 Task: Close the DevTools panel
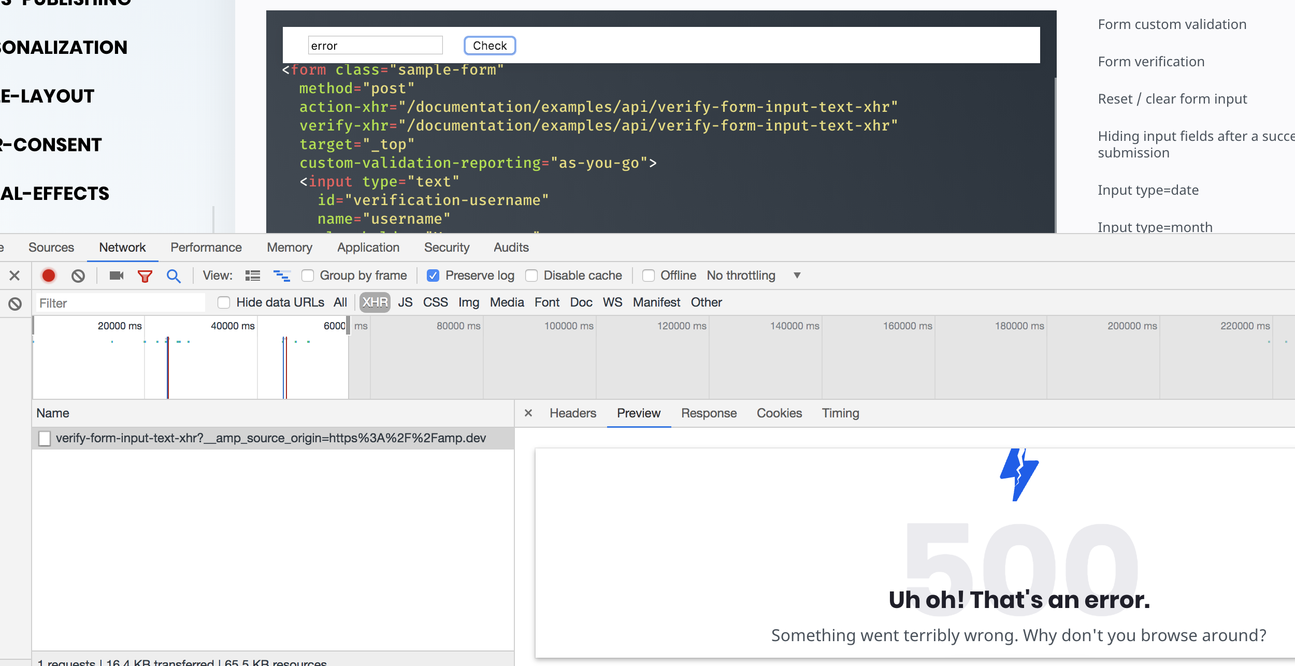coord(15,276)
